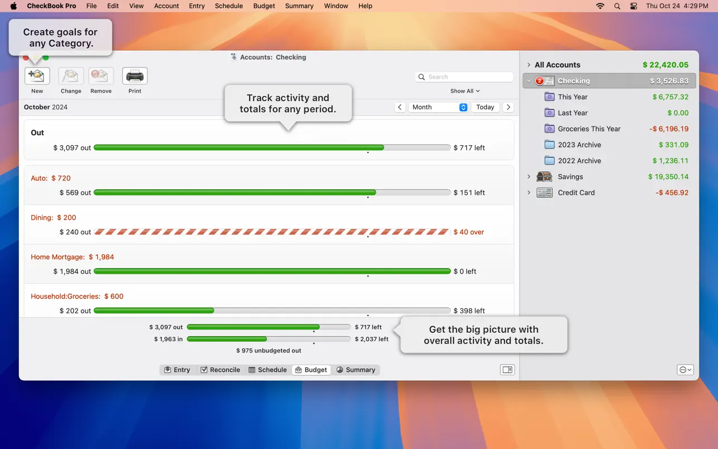Image resolution: width=718 pixels, height=449 pixels.
Task: Click the Groceries This Year folder icon
Action: tap(549, 128)
